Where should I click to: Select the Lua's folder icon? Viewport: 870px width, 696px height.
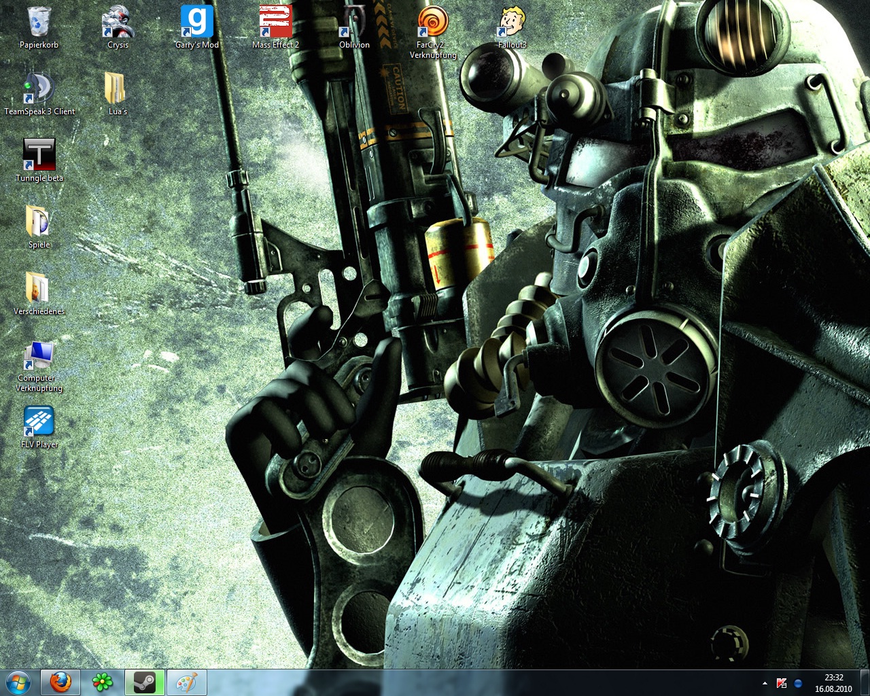click(118, 94)
